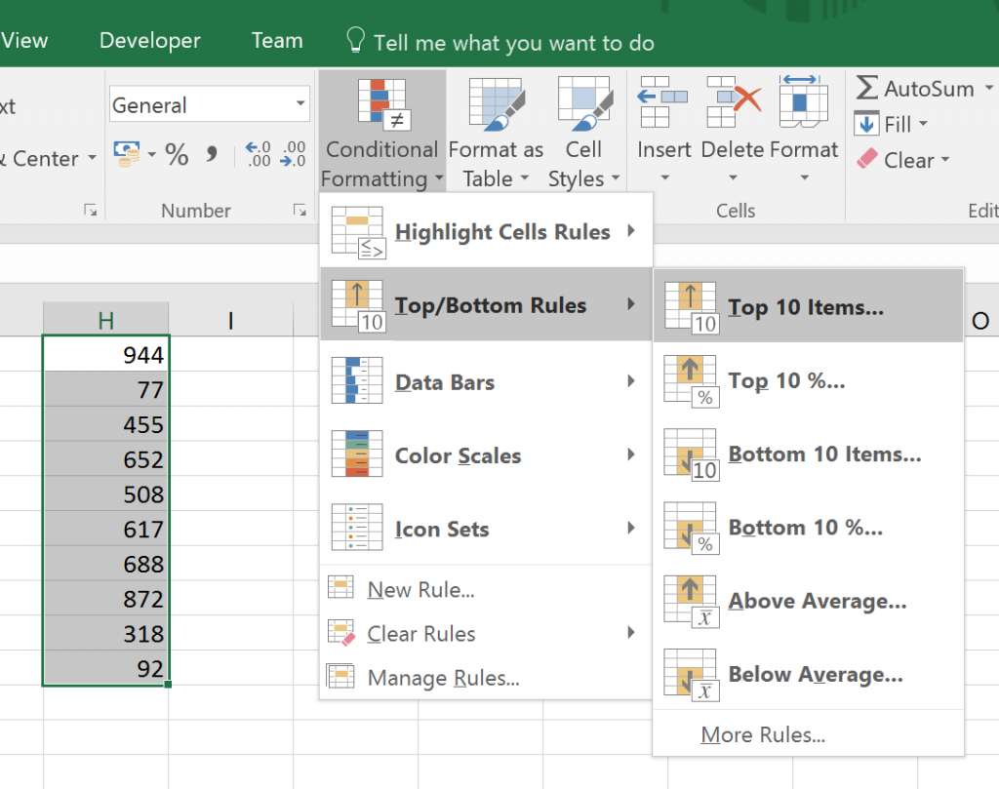The width and height of the screenshot is (999, 789).
Task: Click Decrease Decimal button
Action: click(293, 155)
